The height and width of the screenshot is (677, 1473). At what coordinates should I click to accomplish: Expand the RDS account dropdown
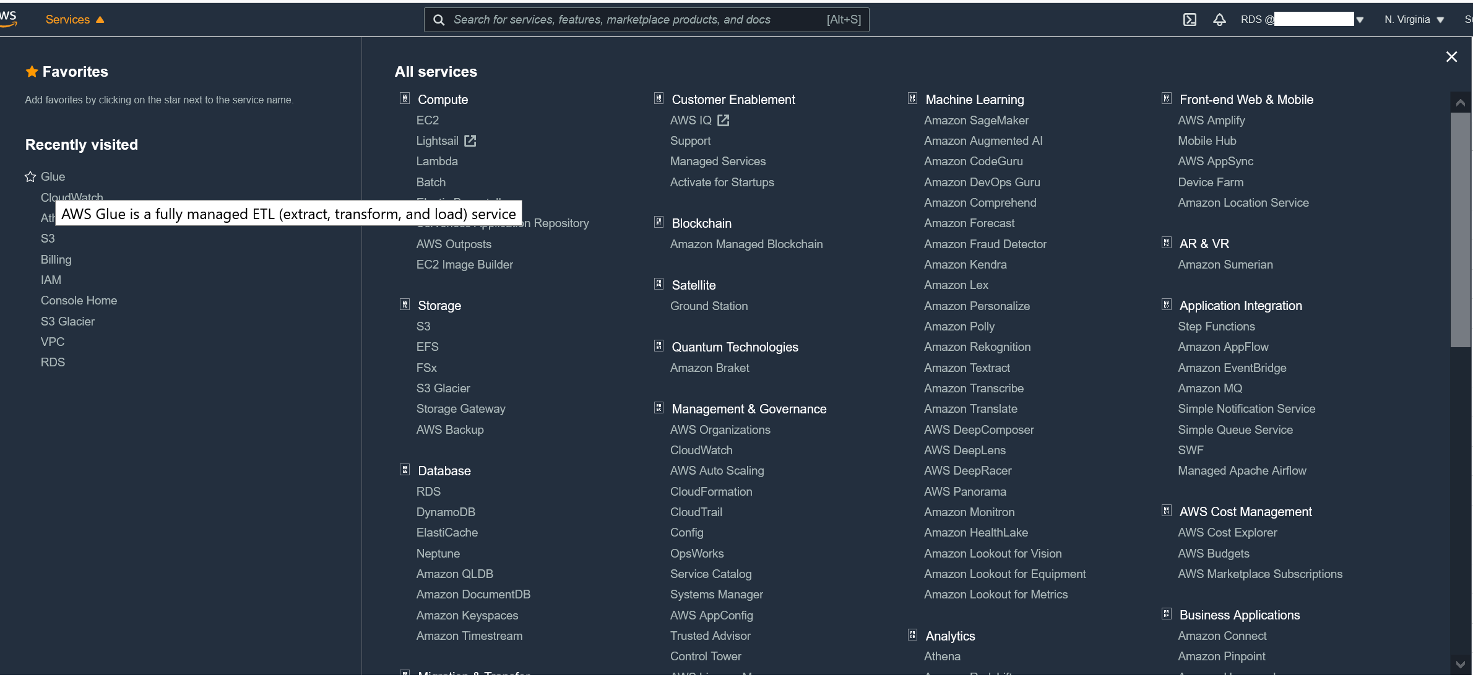click(x=1359, y=20)
